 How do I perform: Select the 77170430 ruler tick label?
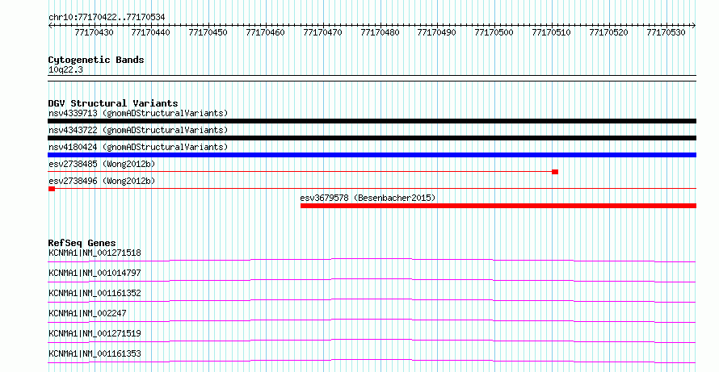pos(94,32)
